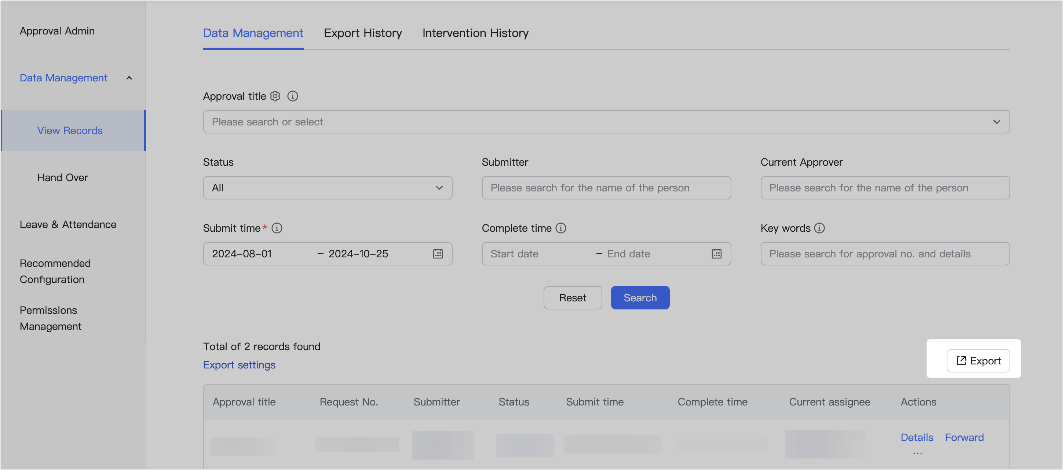This screenshot has width=1063, height=470.
Task: Click the Reset button
Action: [x=573, y=297]
